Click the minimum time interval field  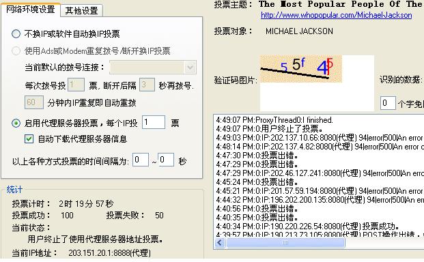click(x=141, y=160)
